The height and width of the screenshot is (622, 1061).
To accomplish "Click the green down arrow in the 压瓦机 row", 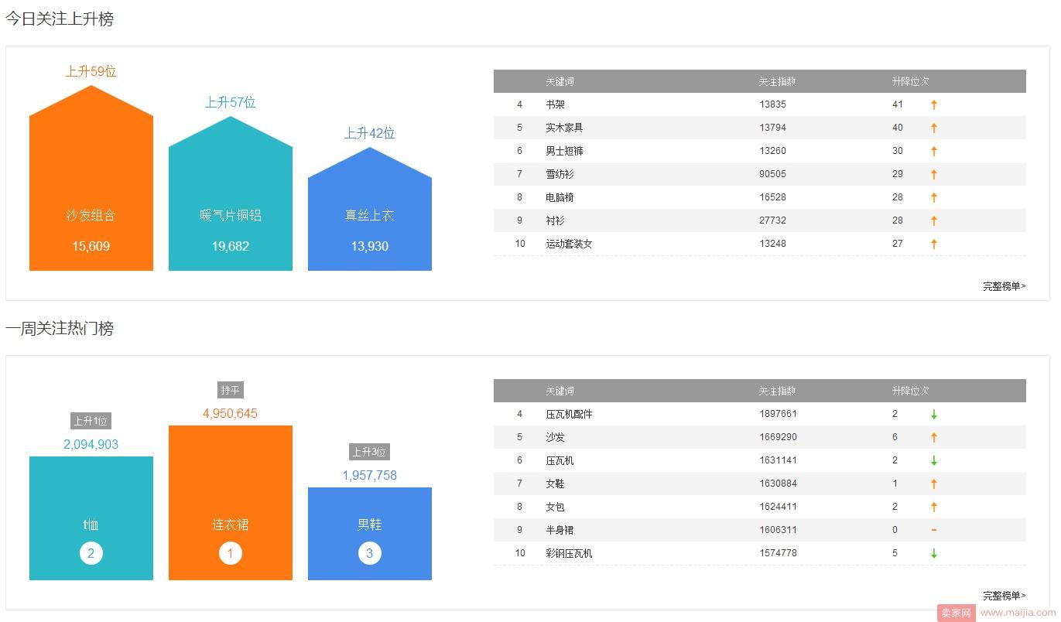I will [934, 460].
